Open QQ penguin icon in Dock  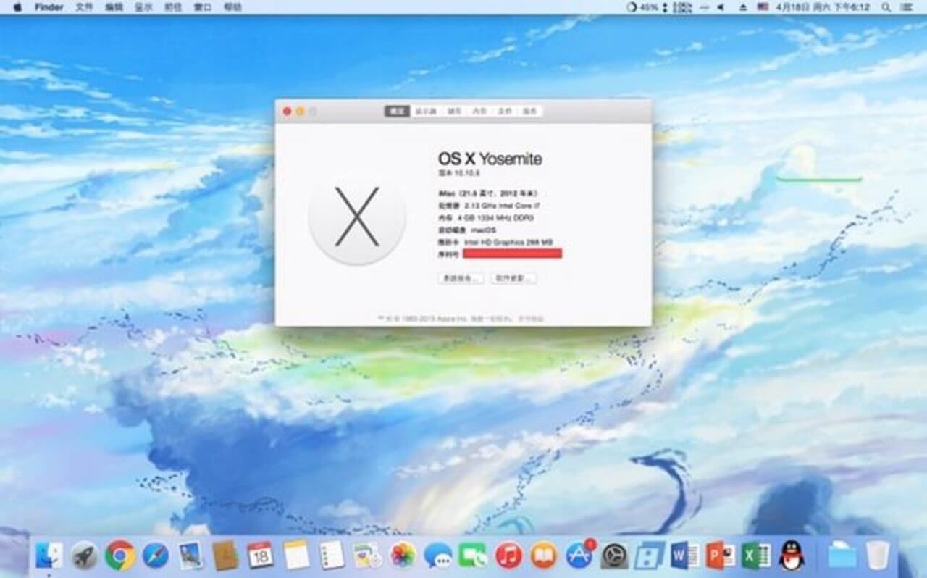(x=792, y=556)
